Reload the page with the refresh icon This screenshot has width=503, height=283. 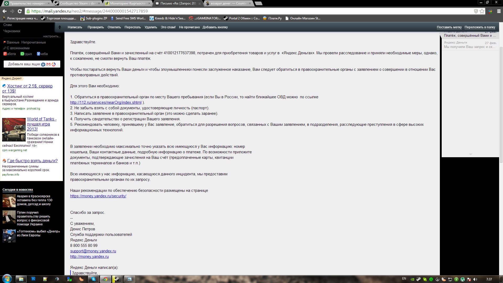(x=20, y=11)
